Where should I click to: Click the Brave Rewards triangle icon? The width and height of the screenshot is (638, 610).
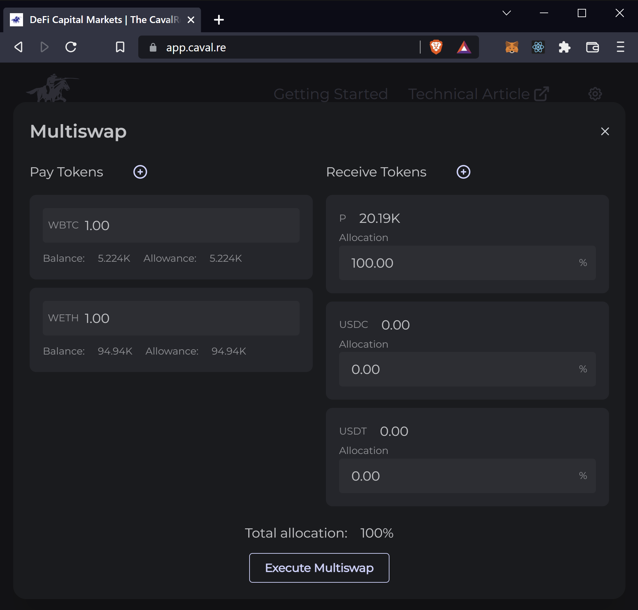coord(464,47)
